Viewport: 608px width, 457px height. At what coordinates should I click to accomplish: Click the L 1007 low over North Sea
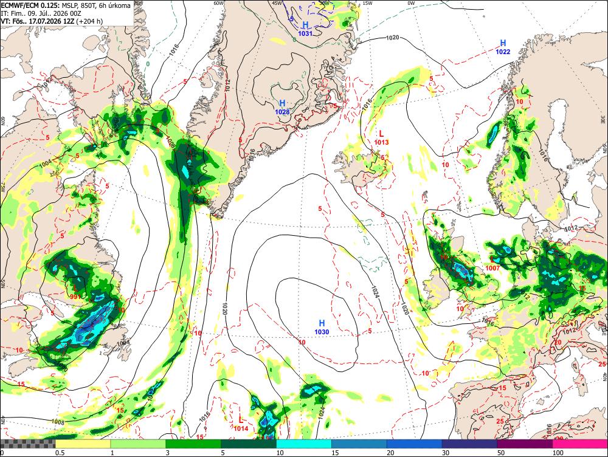(x=492, y=264)
